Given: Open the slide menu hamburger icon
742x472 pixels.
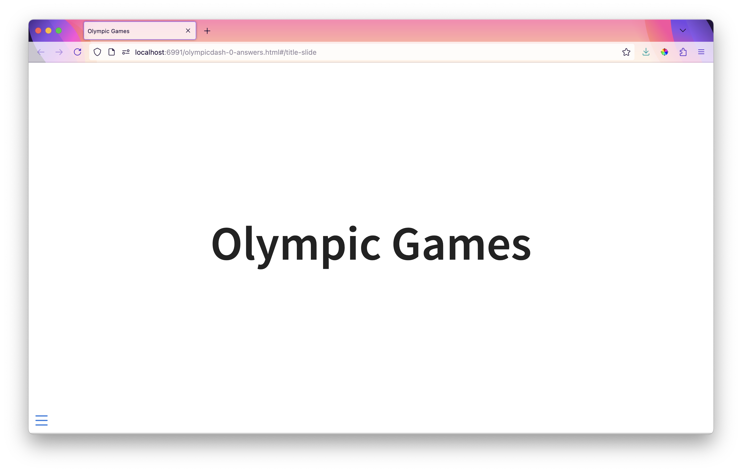Looking at the screenshot, I should (x=41, y=420).
